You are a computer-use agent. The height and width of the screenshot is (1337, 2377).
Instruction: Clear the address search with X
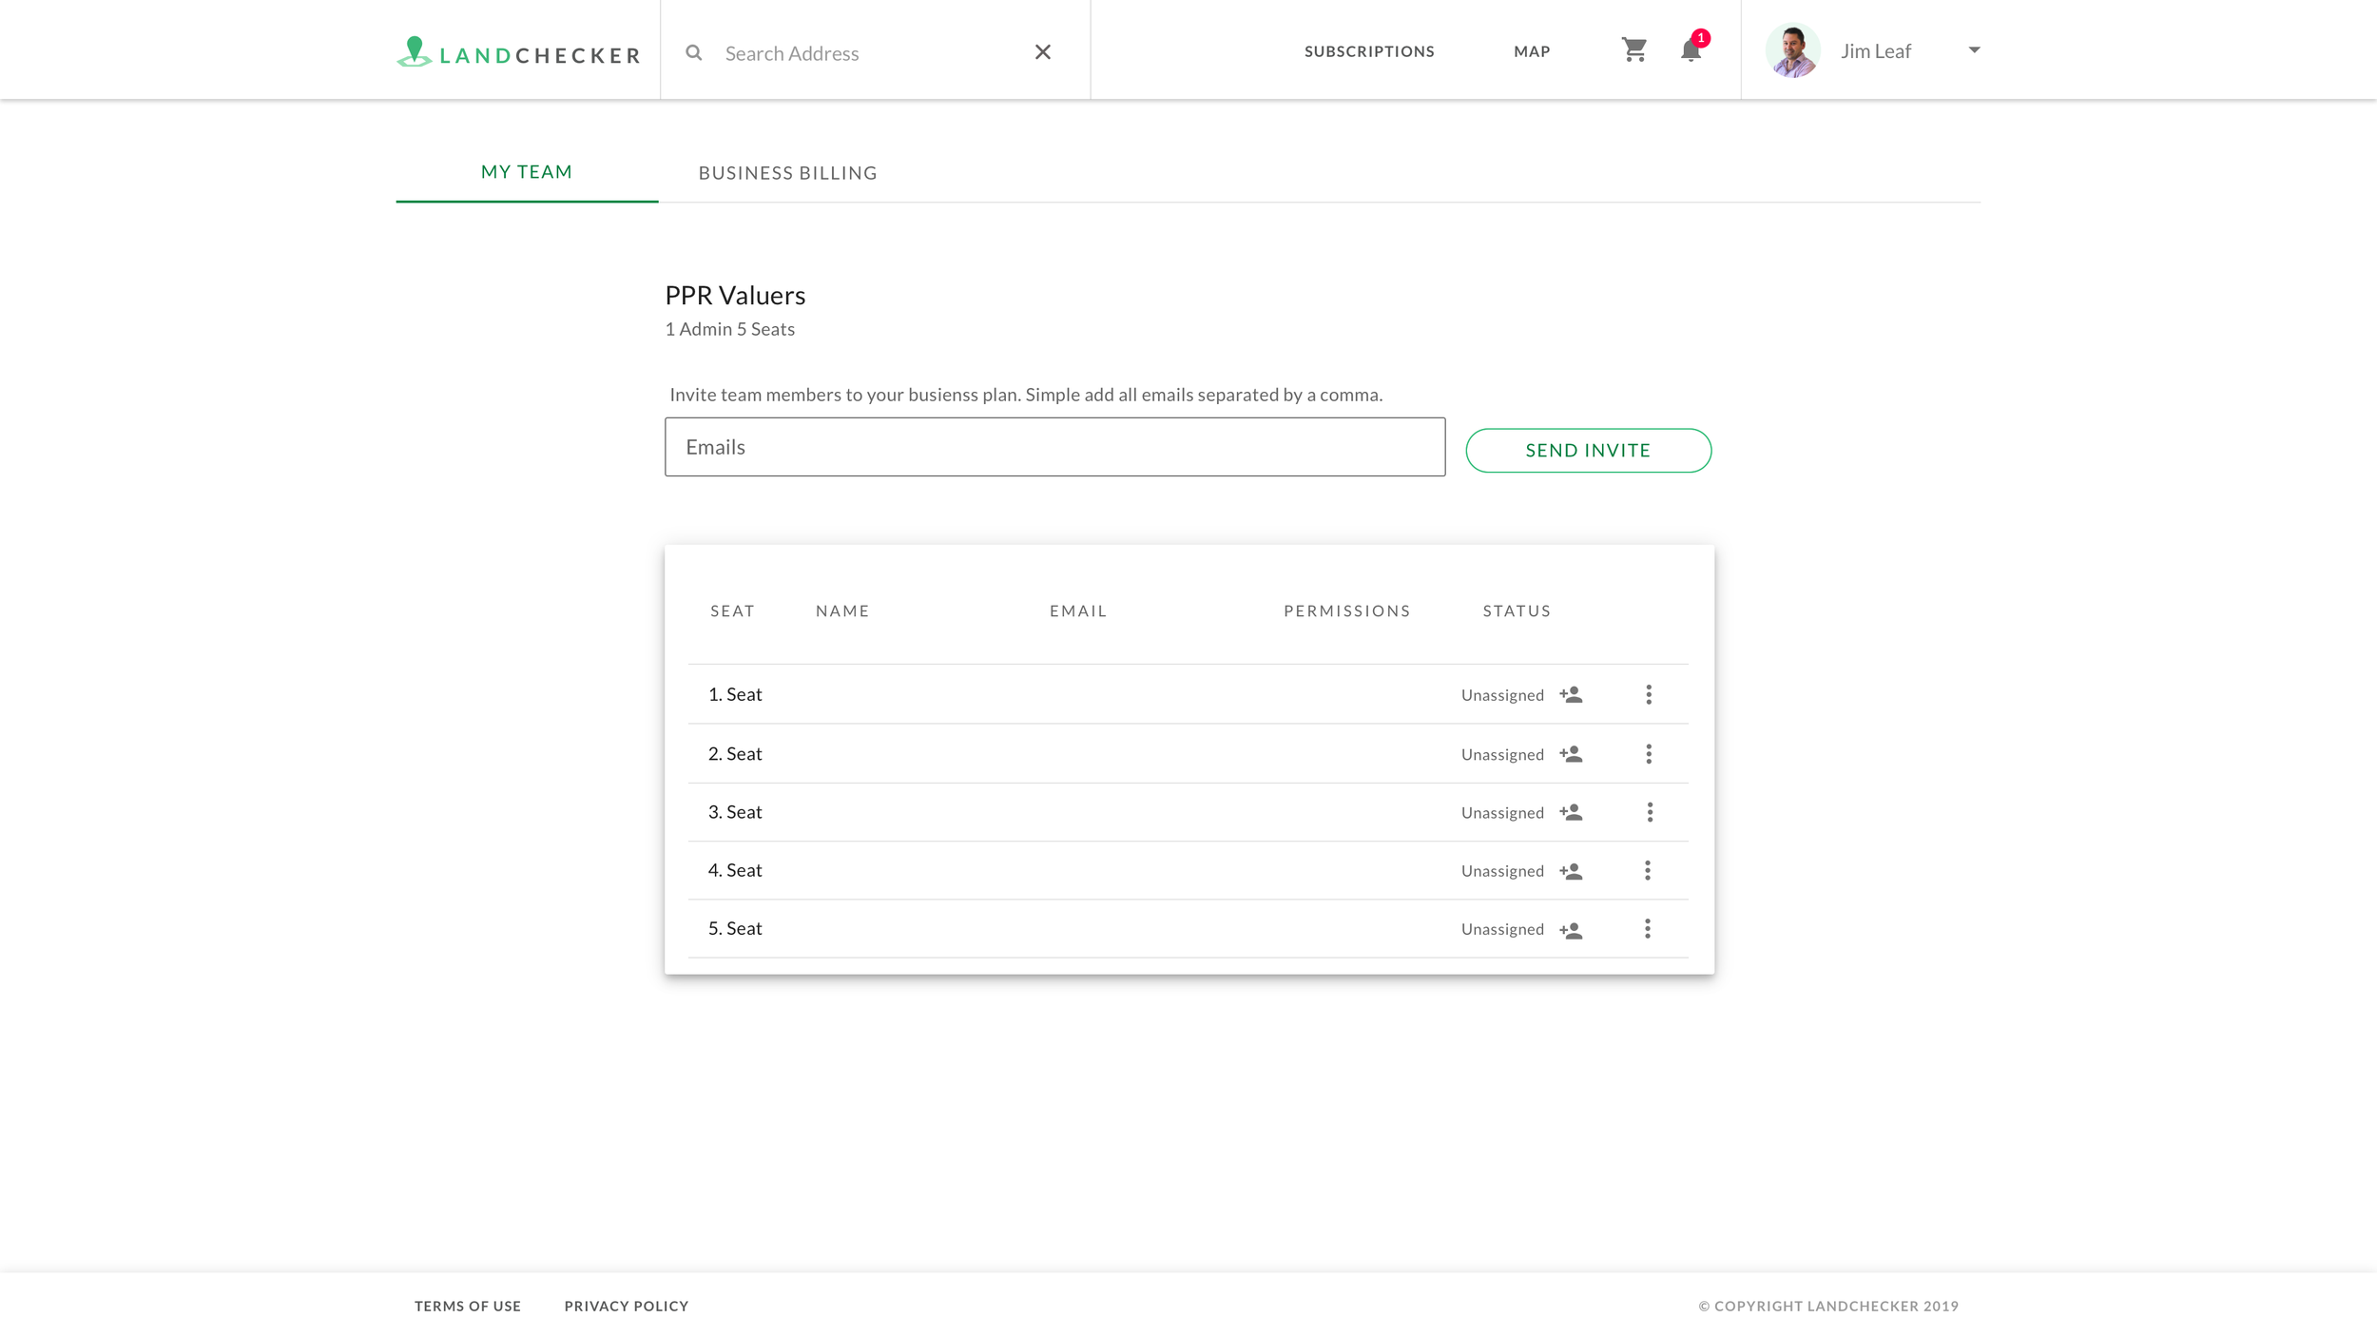click(x=1043, y=52)
